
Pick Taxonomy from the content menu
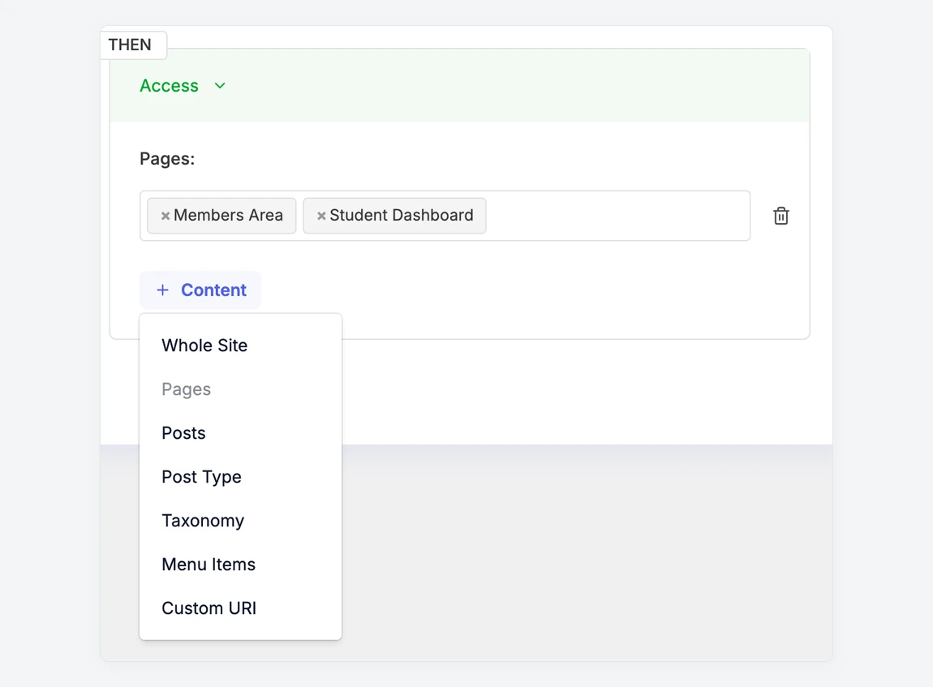pyautogui.click(x=240, y=521)
